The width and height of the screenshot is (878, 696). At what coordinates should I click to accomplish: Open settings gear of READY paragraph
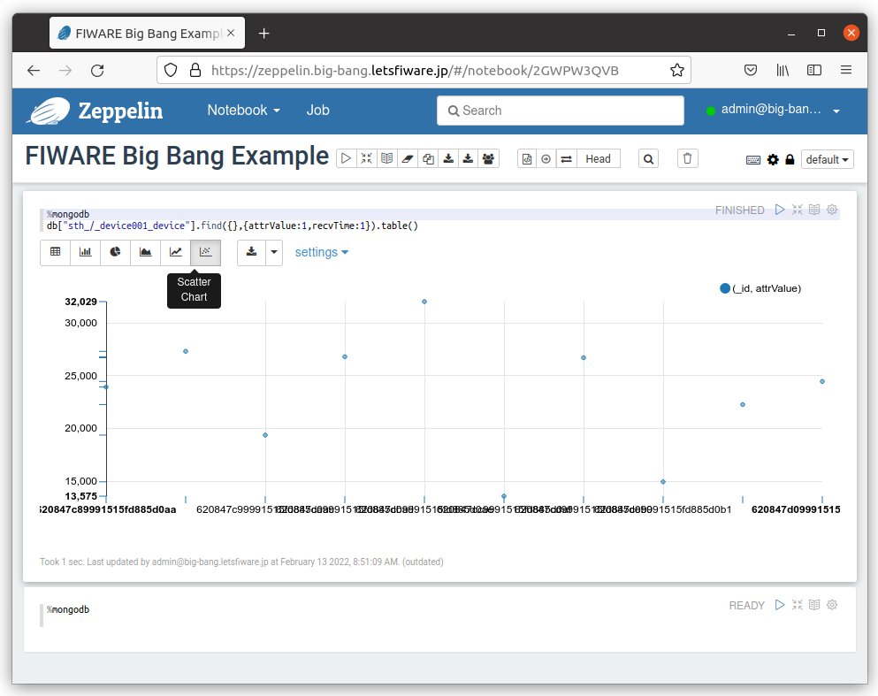tap(832, 605)
